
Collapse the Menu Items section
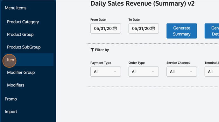coord(16,8)
